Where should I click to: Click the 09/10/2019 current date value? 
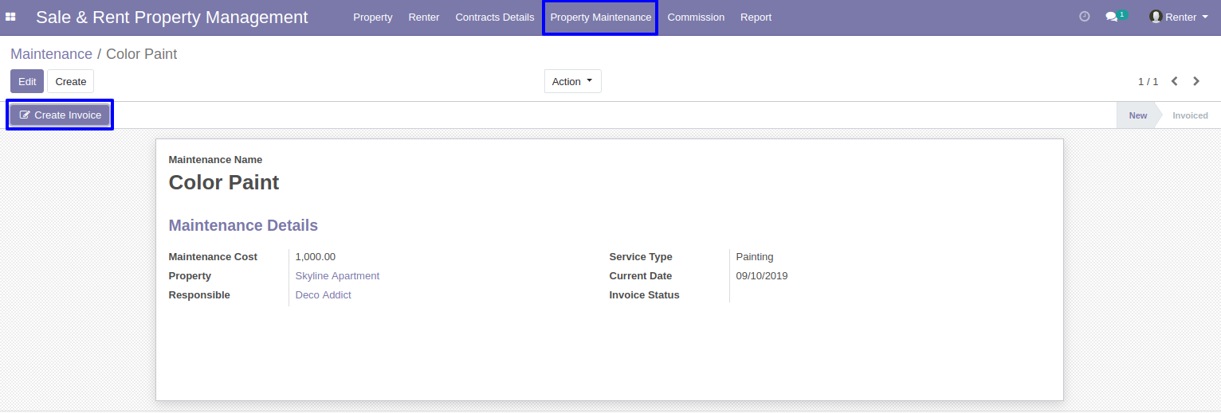click(762, 276)
